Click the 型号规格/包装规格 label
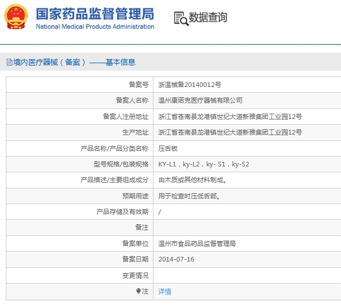 click(x=121, y=164)
